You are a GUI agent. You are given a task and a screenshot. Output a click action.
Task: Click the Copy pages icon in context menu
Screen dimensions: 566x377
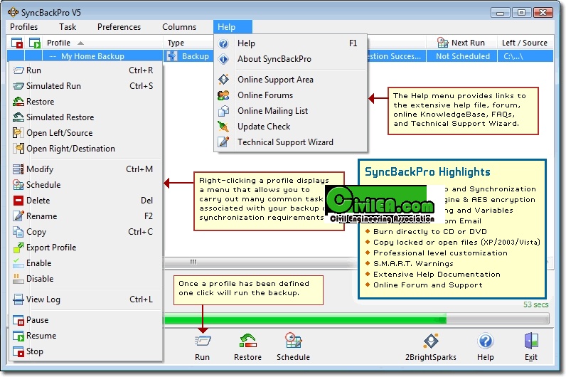coord(18,231)
